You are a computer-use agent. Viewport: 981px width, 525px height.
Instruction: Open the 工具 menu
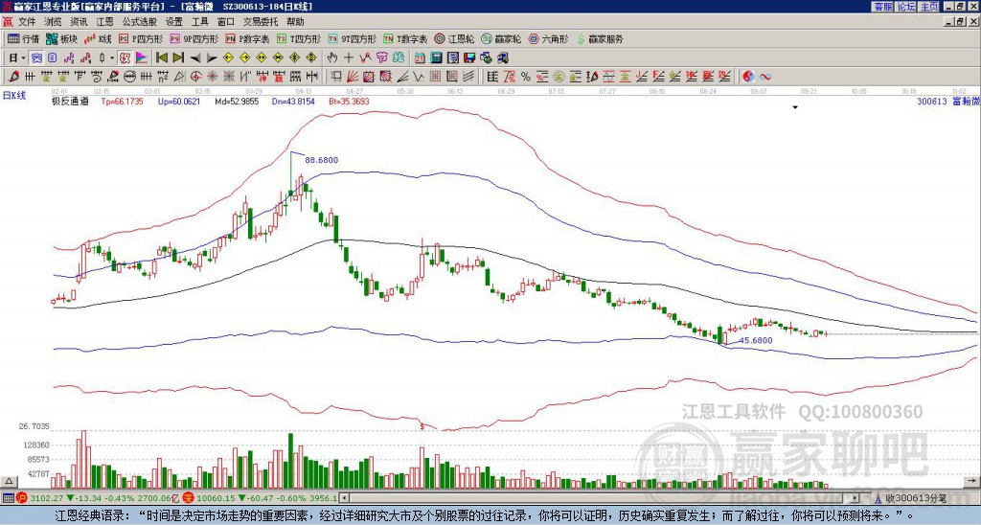click(x=200, y=22)
